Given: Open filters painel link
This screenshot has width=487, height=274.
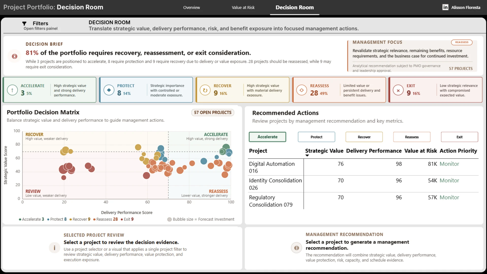Looking at the screenshot, I should click(x=41, y=29).
